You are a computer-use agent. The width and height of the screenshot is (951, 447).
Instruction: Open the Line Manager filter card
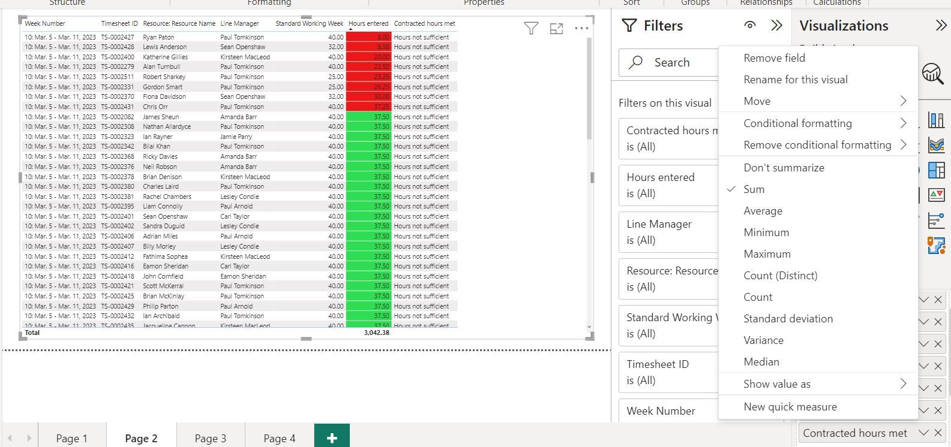(x=668, y=232)
